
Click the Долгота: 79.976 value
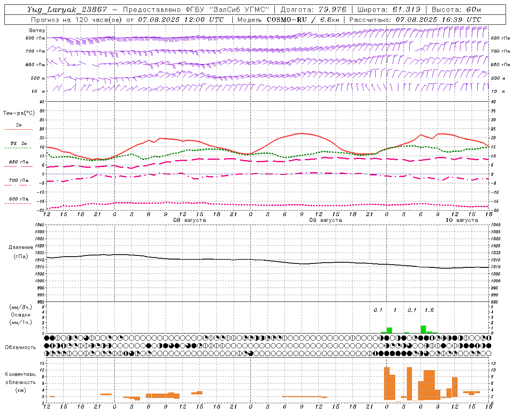point(314,10)
